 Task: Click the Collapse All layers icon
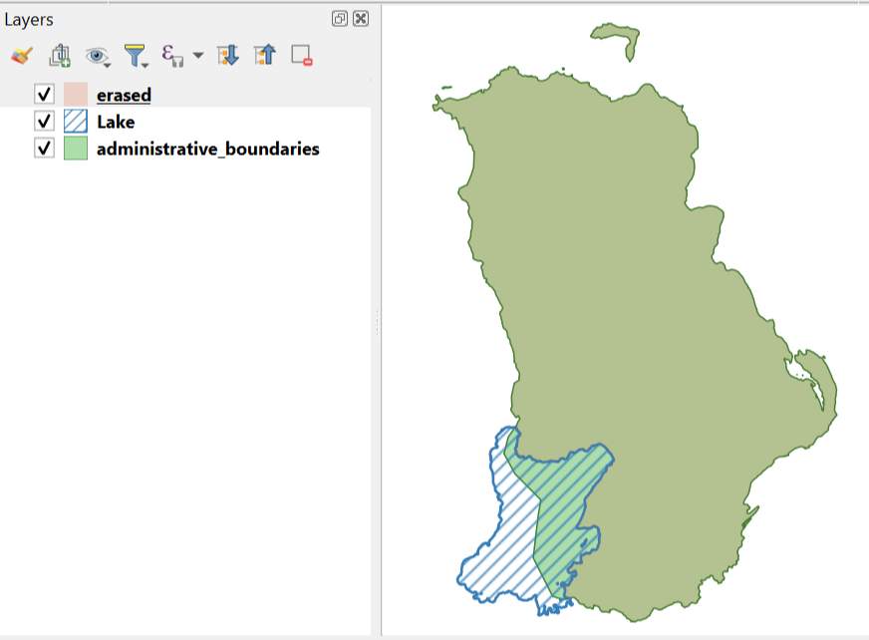pos(265,55)
